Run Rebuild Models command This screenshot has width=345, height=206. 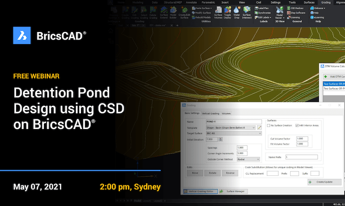pos(201,17)
